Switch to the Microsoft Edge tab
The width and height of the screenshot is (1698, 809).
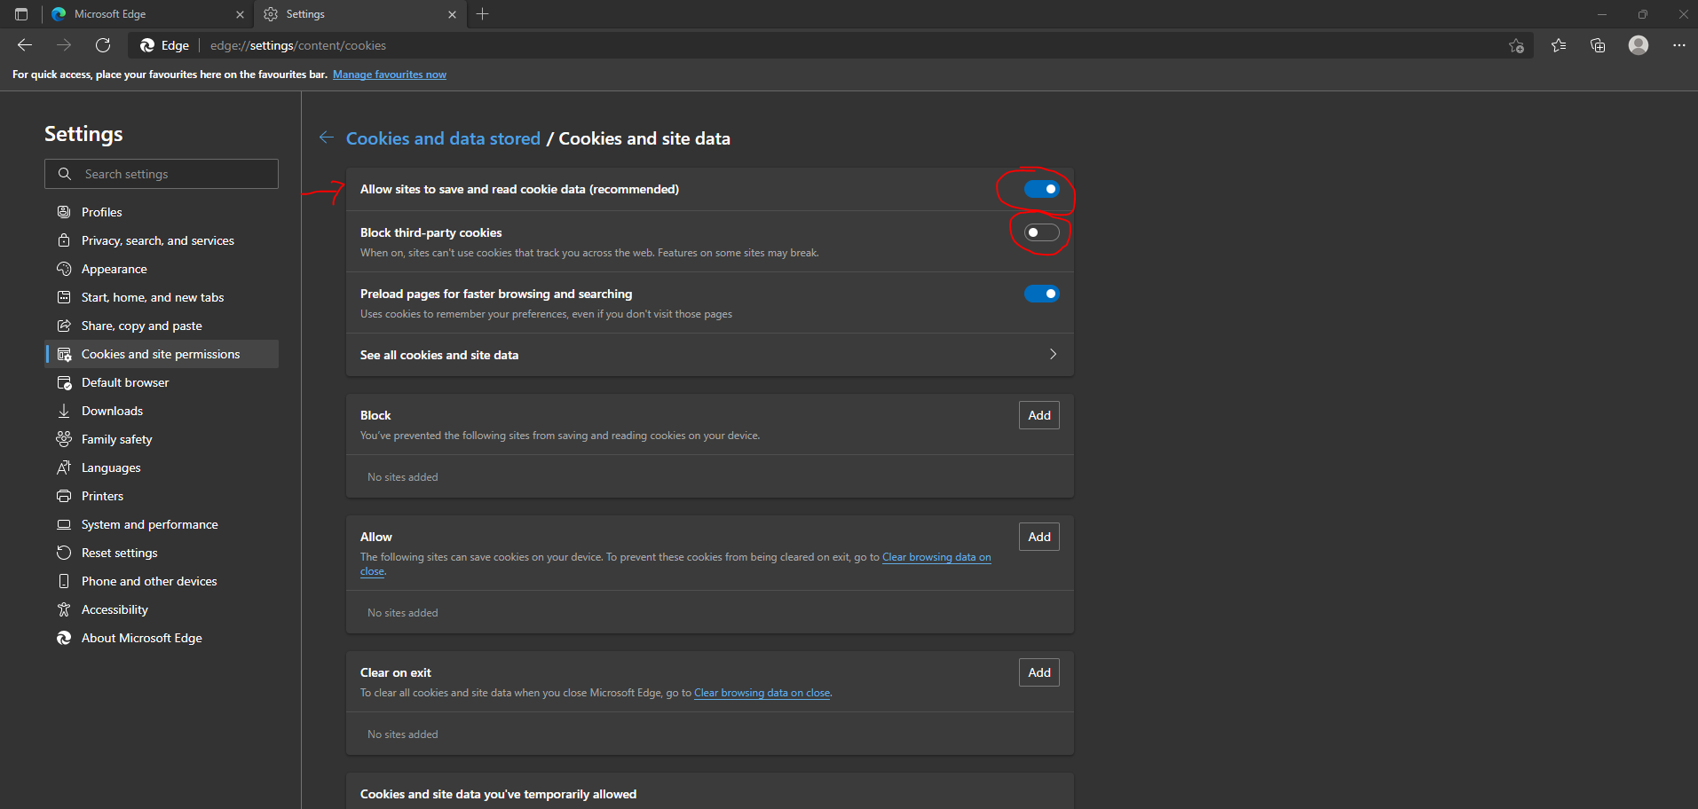point(146,14)
